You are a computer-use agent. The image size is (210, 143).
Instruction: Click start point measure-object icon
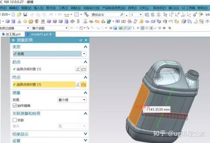[84, 69]
